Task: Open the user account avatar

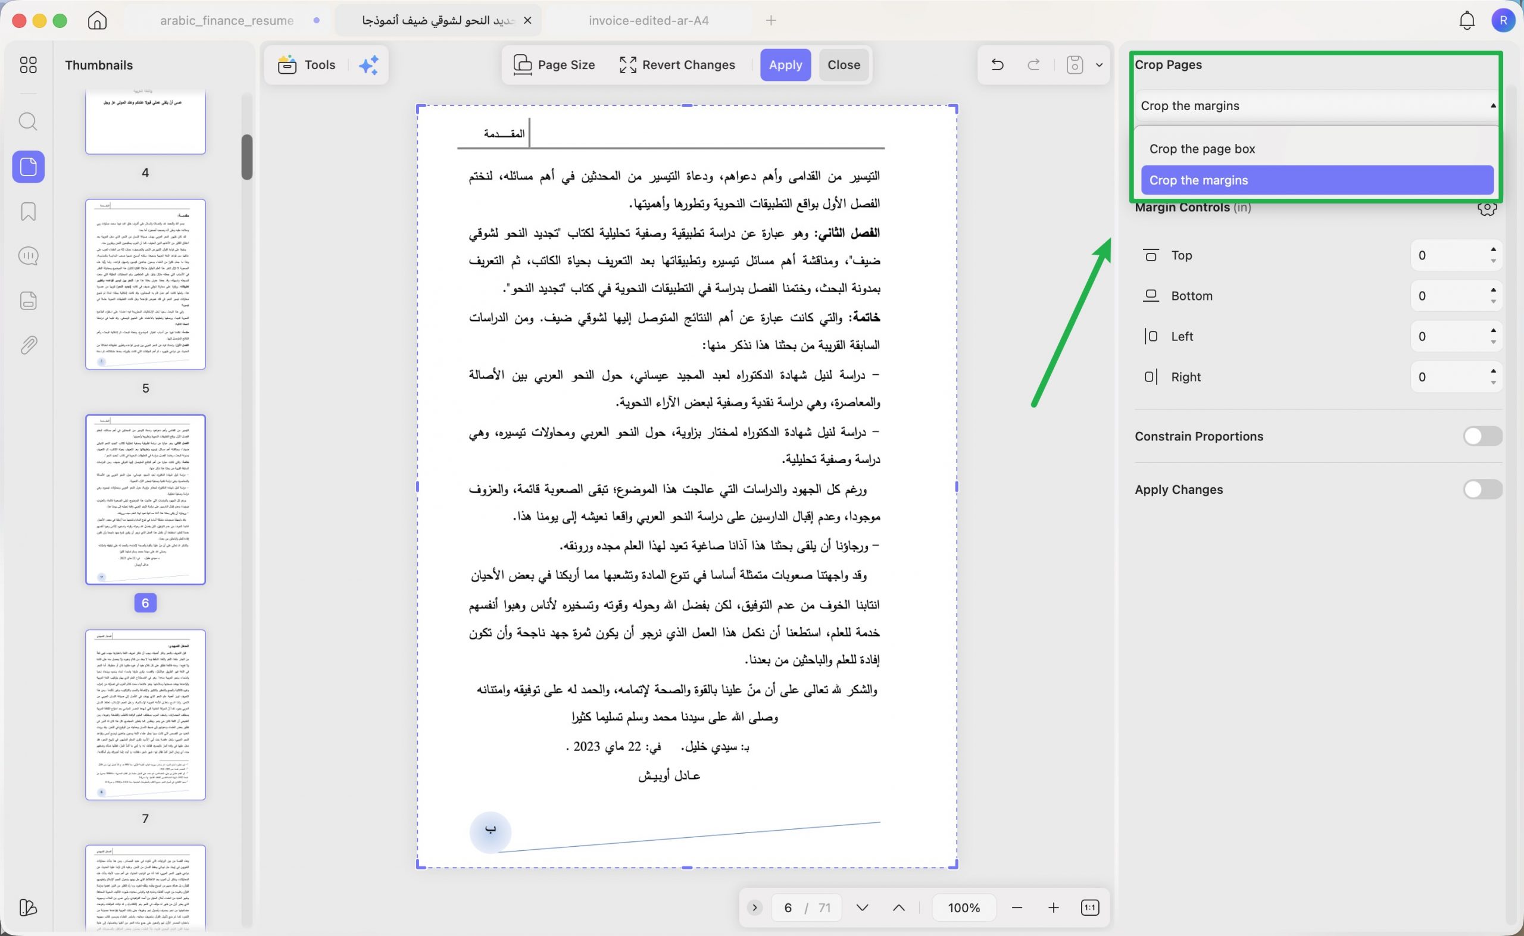Action: point(1504,20)
